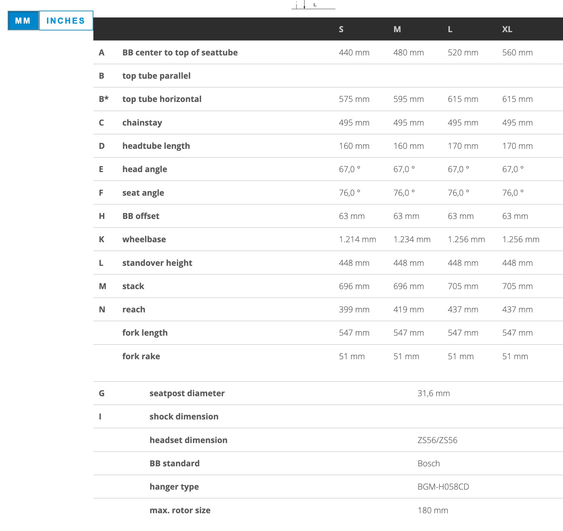Screen dimensions: 563x531
Task: Click the 419 mm reach value
Action: (x=408, y=310)
